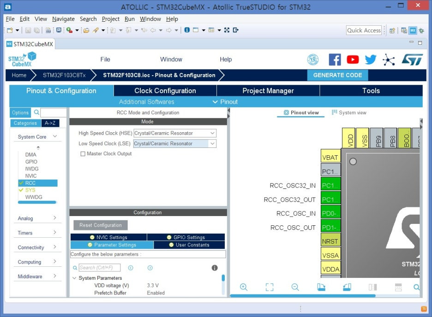The width and height of the screenshot is (432, 317).
Task: Open the Tools tab
Action: click(371, 90)
